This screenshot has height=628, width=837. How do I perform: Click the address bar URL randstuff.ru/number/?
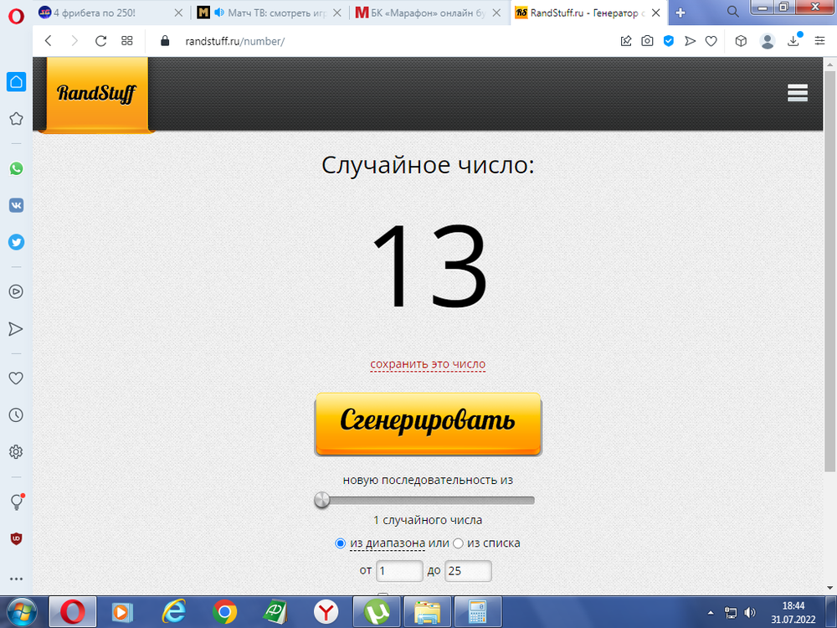(235, 41)
